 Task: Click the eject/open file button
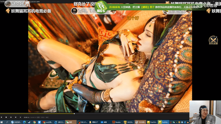pyautogui.click(x=20, y=117)
